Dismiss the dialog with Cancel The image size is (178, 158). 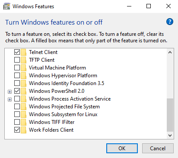click(158, 148)
